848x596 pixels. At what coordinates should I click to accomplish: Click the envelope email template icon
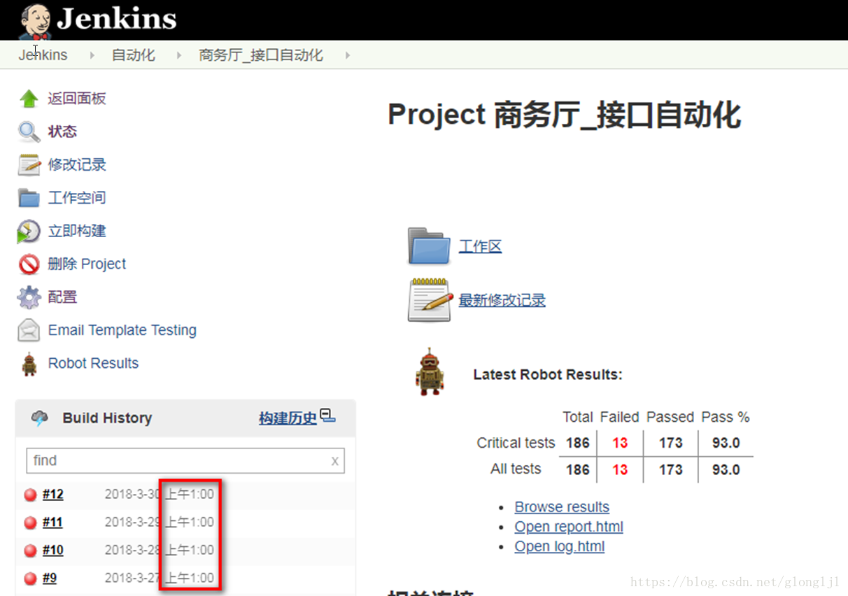click(29, 330)
